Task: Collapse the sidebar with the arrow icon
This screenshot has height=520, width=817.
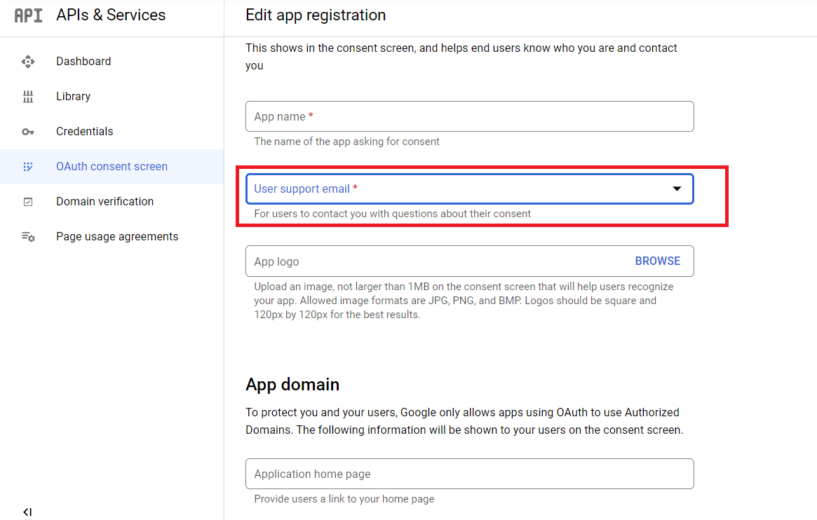Action: click(x=27, y=512)
